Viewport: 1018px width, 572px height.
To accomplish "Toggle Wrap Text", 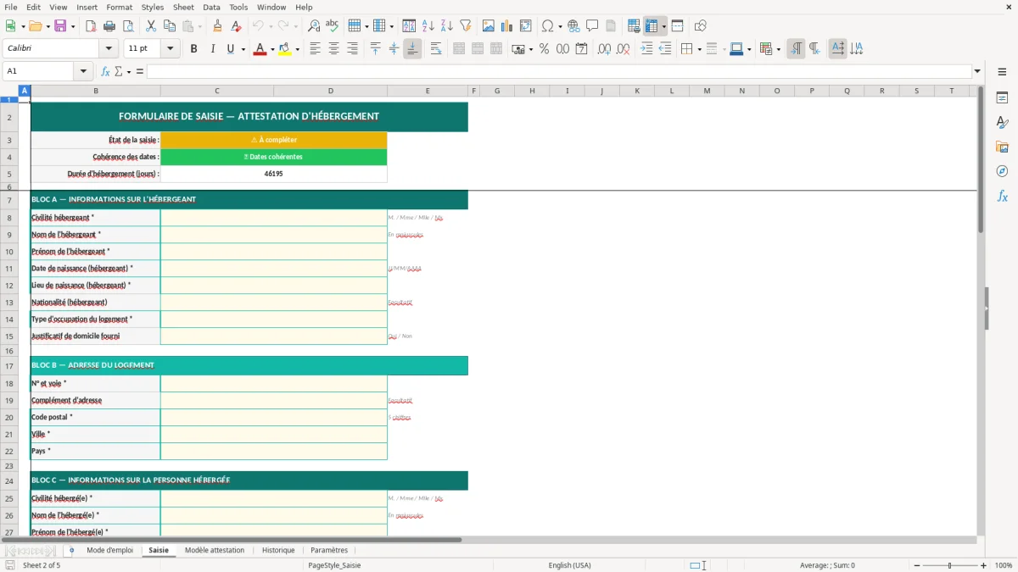I will [x=436, y=49].
